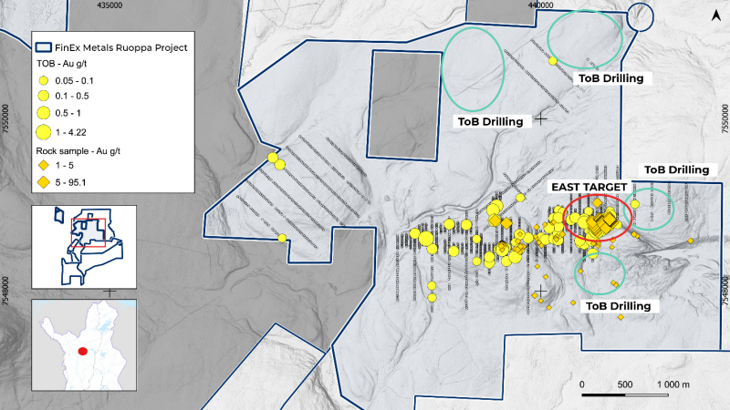The height and width of the screenshot is (410, 730).
Task: Click the southernmost ToB Drilling label
Action: click(x=618, y=305)
